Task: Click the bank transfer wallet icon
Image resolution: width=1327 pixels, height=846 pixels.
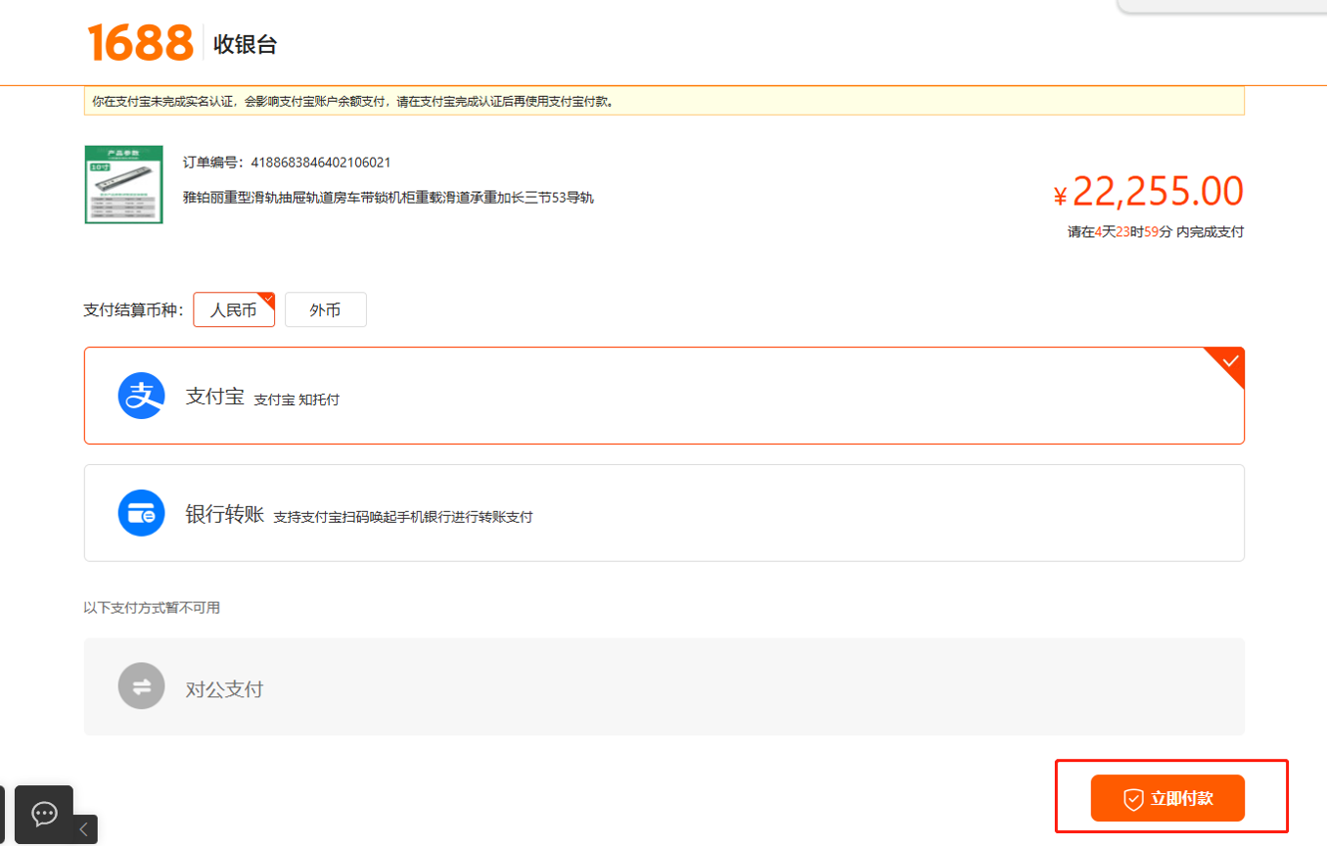Action: click(x=141, y=512)
